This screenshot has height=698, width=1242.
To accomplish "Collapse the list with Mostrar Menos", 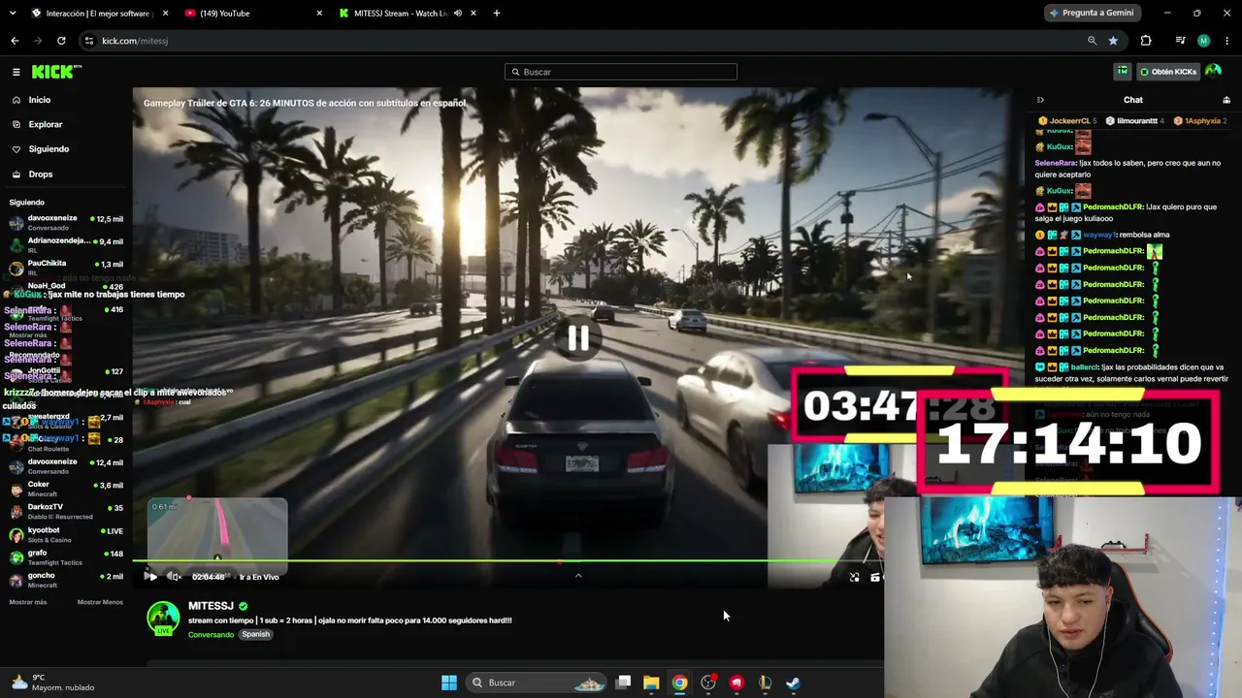I will tap(100, 602).
